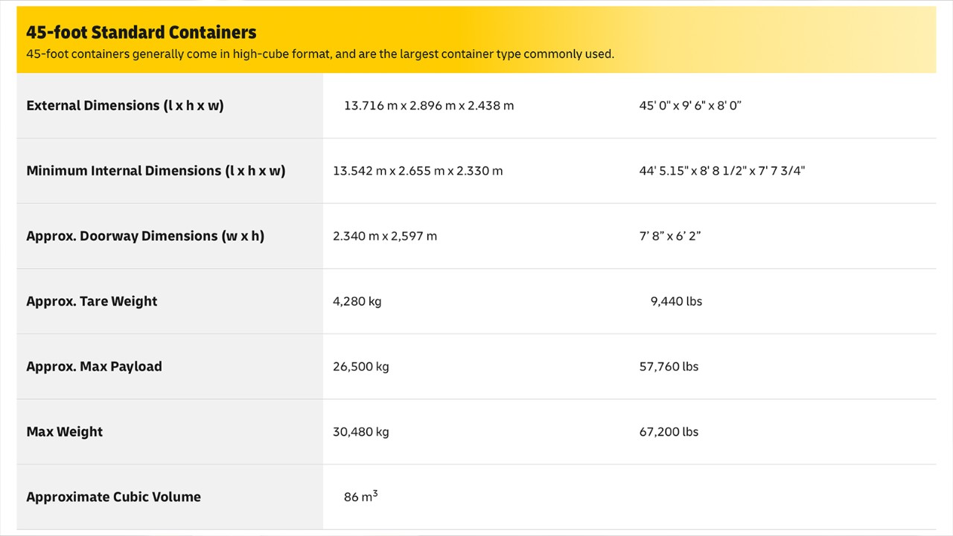The width and height of the screenshot is (953, 536).
Task: Click the 7' 8" x 6' 2" doorway value
Action: point(670,236)
